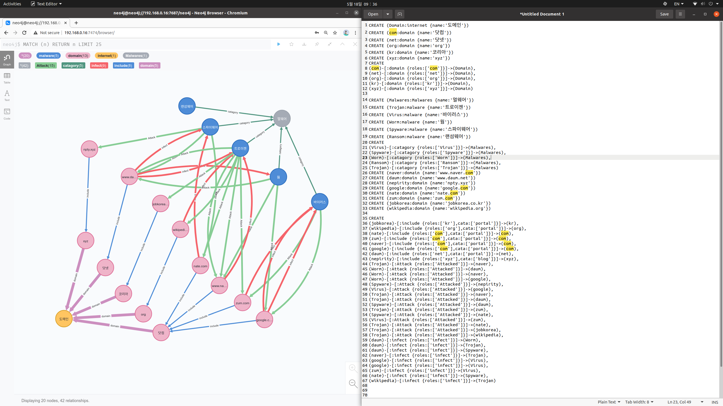Reload the Neo4j browser page

pyautogui.click(x=24, y=33)
